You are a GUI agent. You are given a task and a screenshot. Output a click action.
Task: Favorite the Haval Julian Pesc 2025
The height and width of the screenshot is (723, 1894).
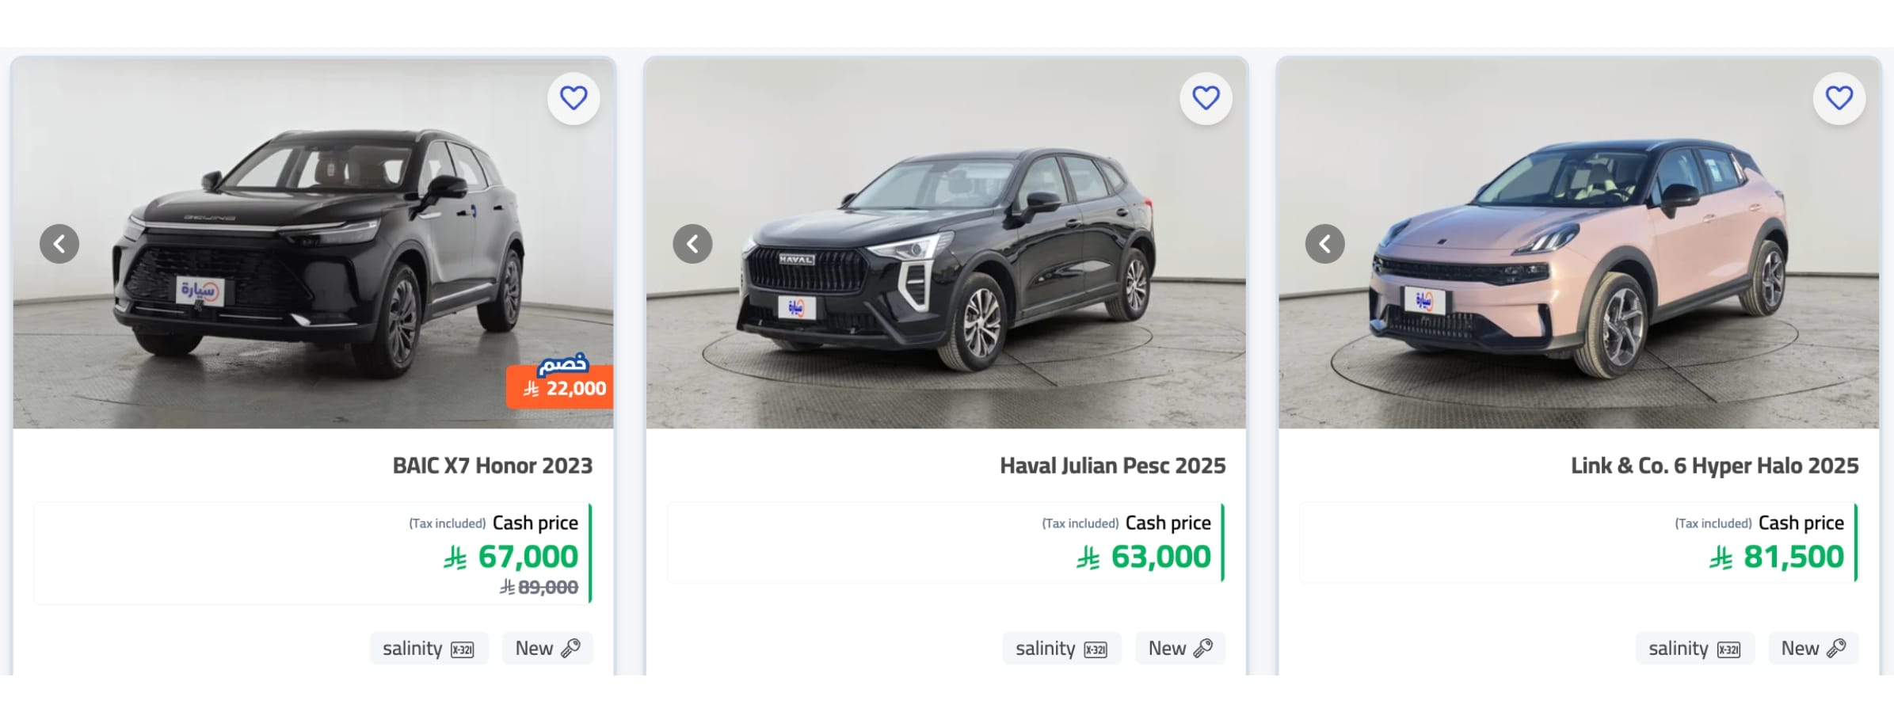[1206, 98]
